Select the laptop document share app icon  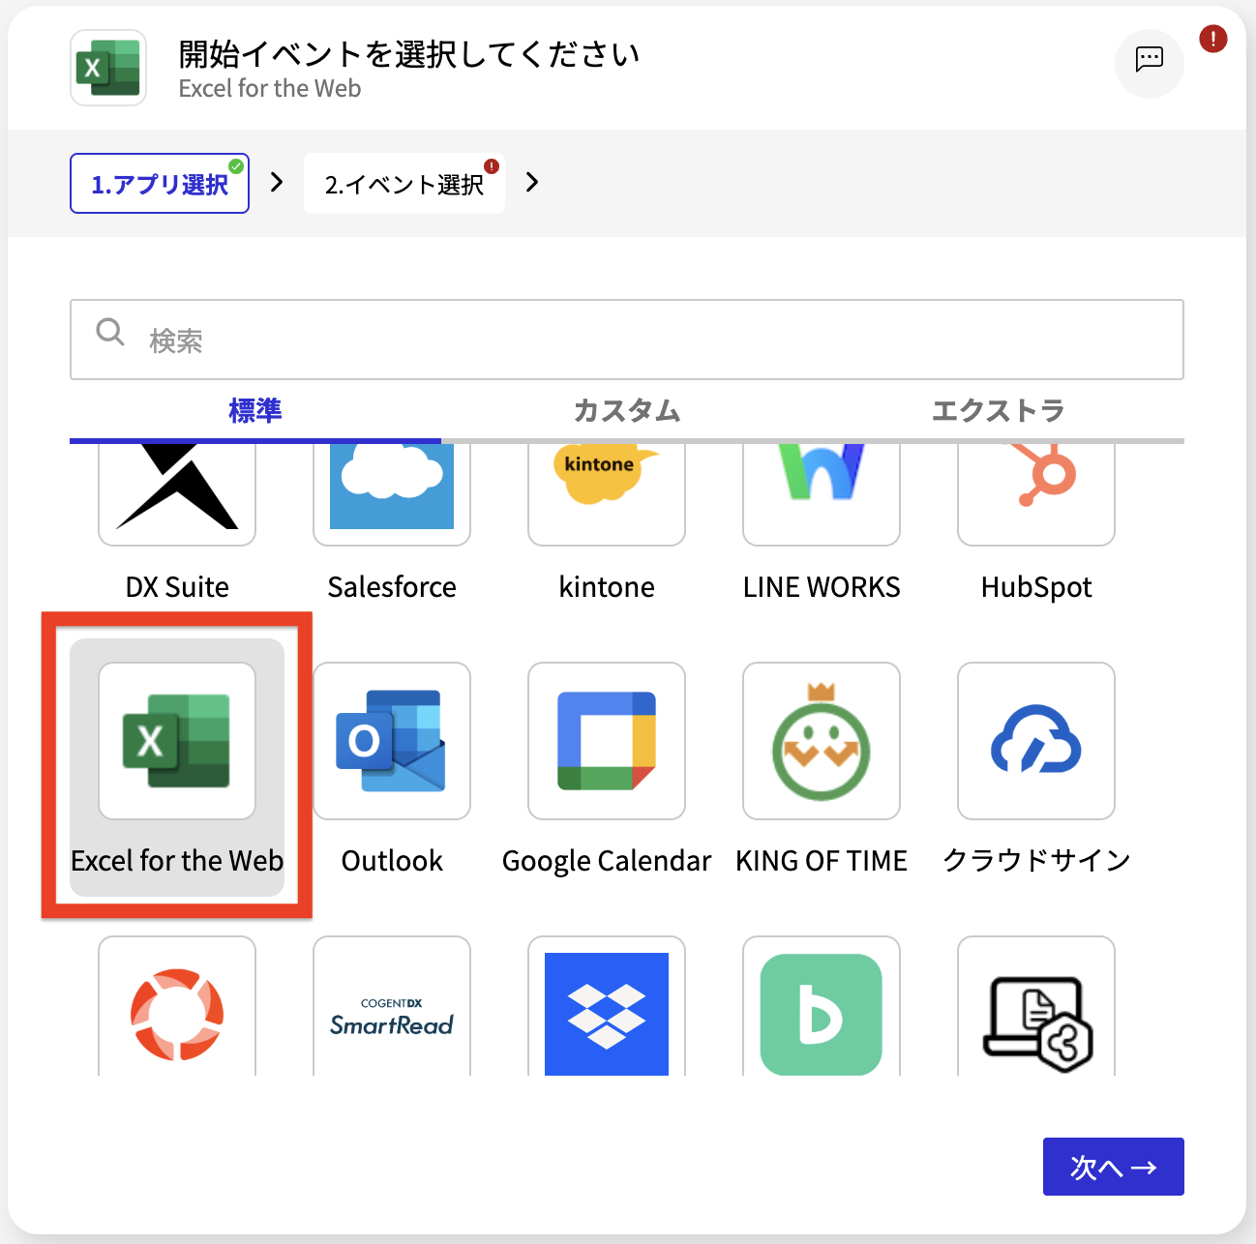(x=1036, y=1007)
